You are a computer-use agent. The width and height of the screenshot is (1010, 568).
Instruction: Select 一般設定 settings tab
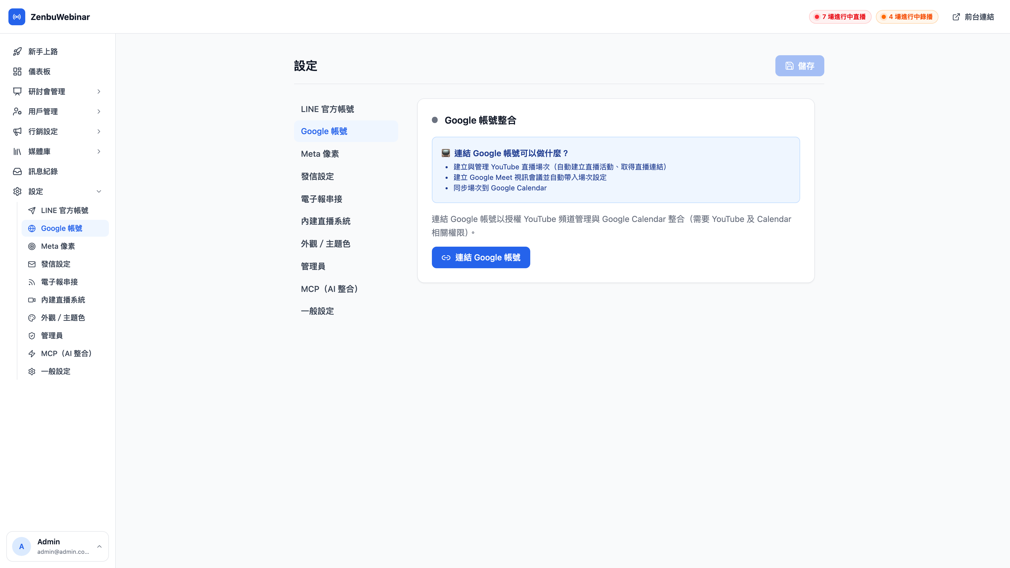tap(346, 311)
